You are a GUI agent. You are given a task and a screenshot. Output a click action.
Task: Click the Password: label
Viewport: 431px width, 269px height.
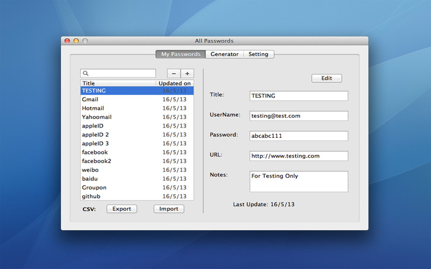[224, 135]
